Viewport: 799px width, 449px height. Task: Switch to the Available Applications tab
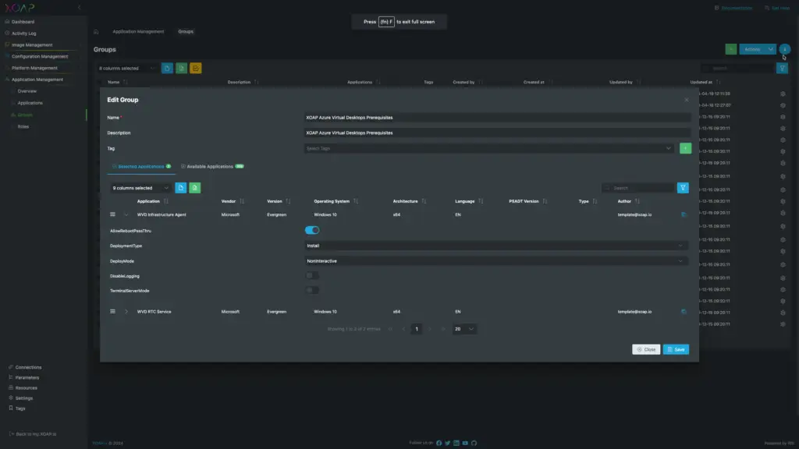pyautogui.click(x=212, y=167)
